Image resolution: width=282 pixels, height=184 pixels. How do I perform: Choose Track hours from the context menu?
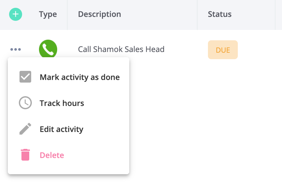(69, 103)
